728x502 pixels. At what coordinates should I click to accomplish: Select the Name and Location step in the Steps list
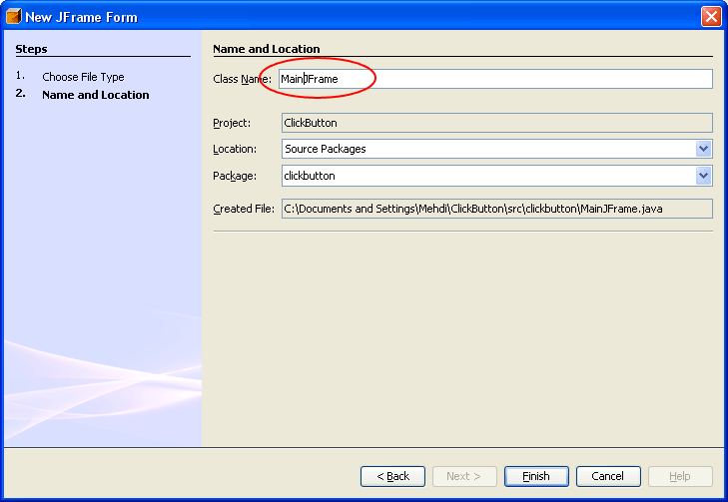click(x=95, y=95)
